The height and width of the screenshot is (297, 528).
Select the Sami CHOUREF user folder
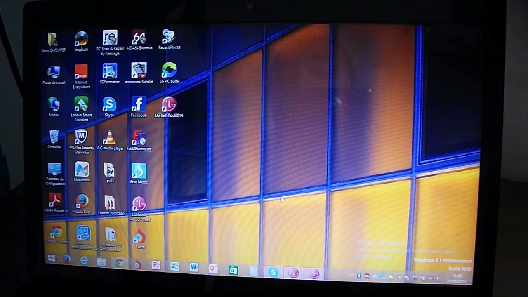point(52,42)
